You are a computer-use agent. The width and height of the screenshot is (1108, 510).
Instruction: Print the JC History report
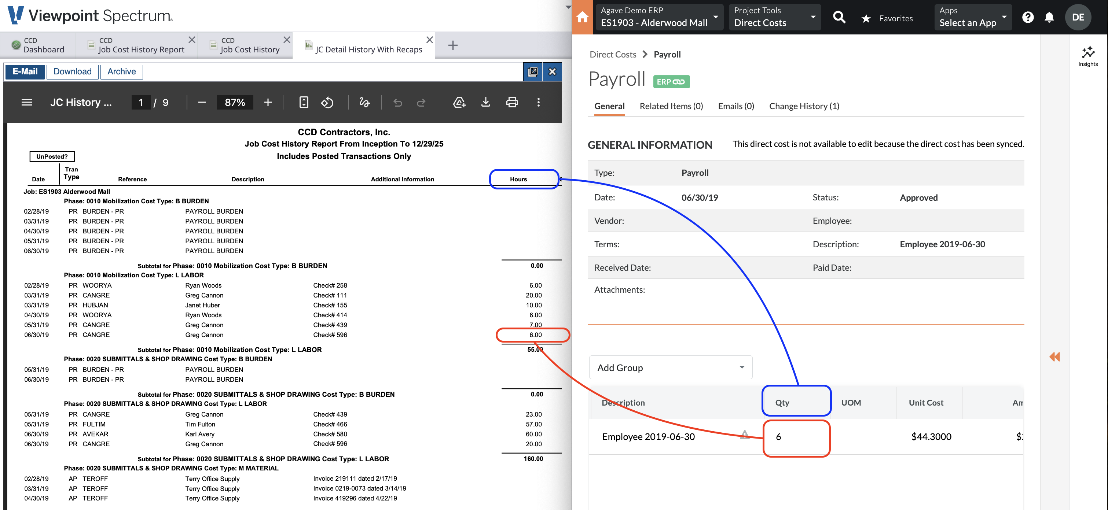(512, 102)
